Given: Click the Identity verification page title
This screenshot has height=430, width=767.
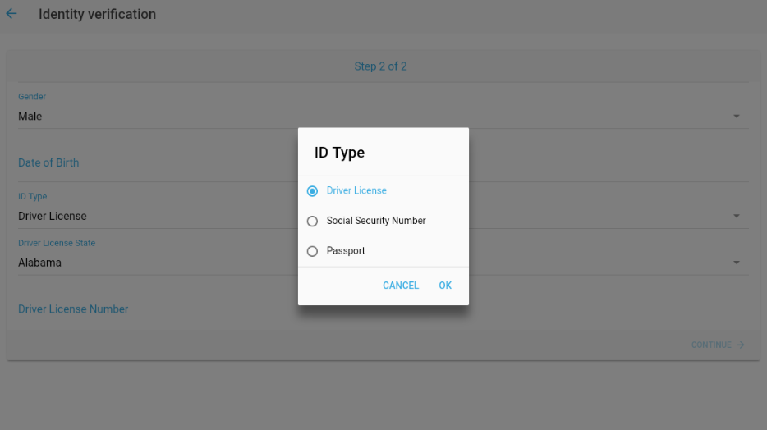Looking at the screenshot, I should point(97,14).
